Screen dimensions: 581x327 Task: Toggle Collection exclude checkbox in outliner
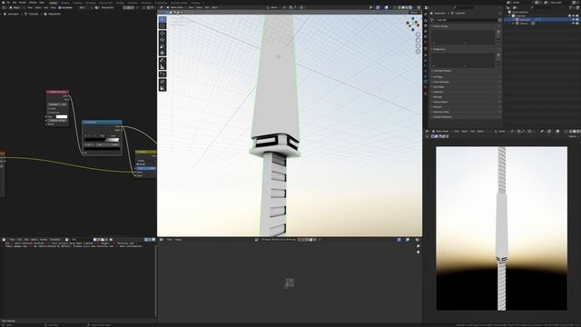point(570,16)
